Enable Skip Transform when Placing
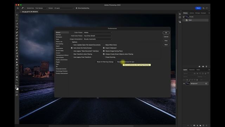Image resolution: width=225 pixels, height=127 pixels. click(72, 54)
